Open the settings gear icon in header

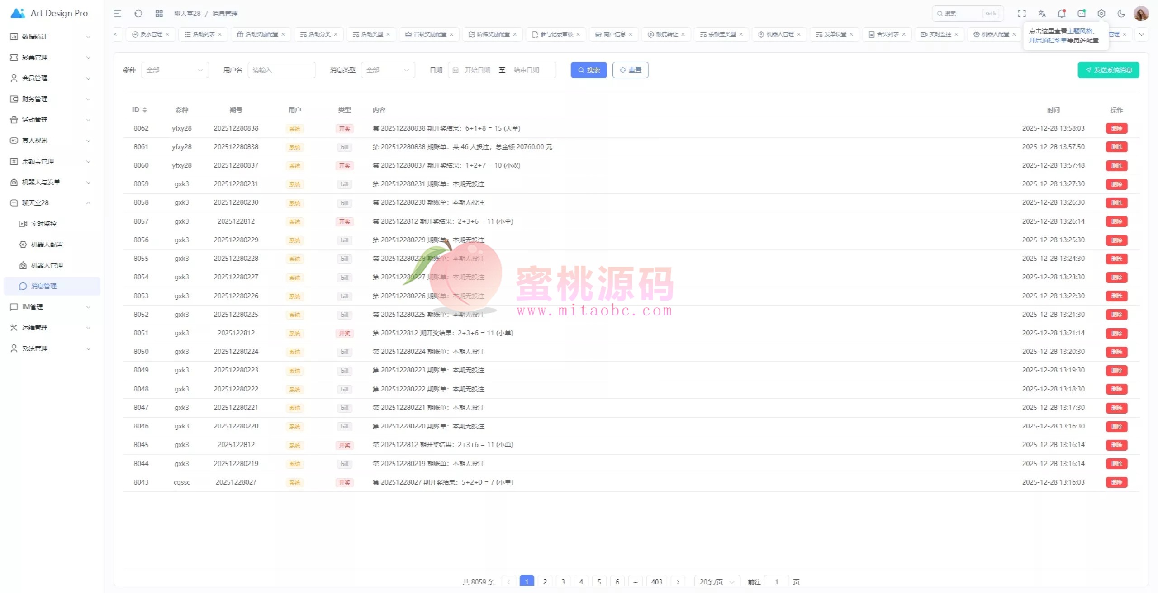tap(1101, 14)
